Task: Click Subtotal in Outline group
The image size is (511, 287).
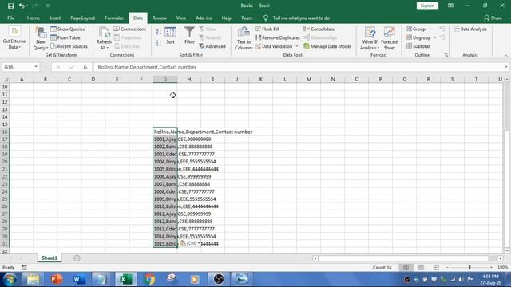Action: [x=418, y=46]
